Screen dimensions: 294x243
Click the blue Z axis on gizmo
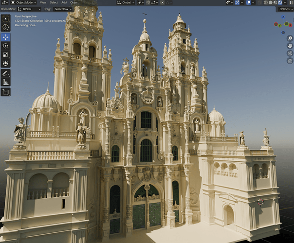coord(283,17)
